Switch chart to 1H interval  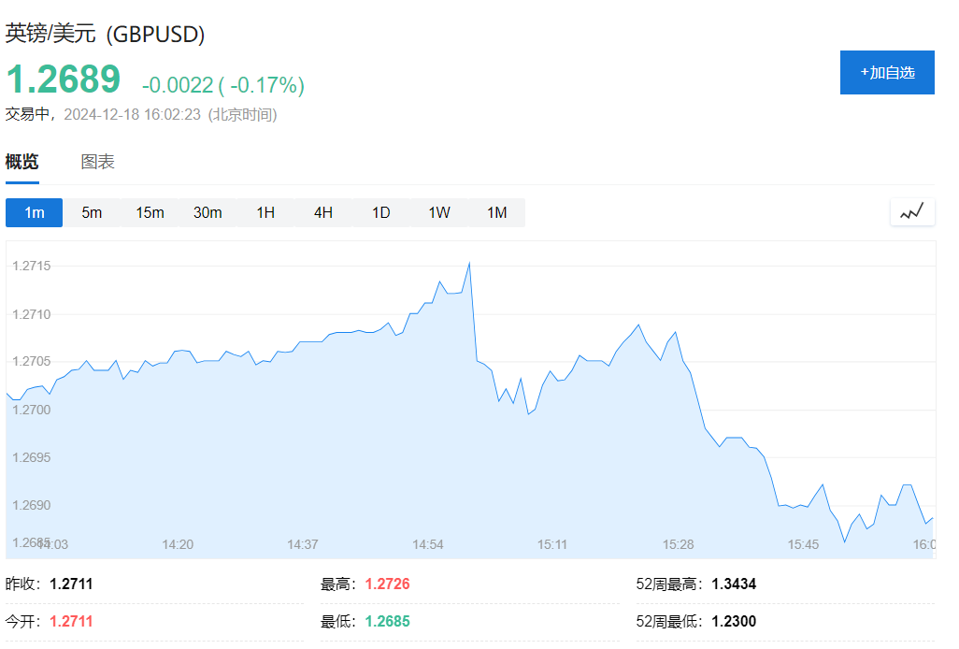265,212
